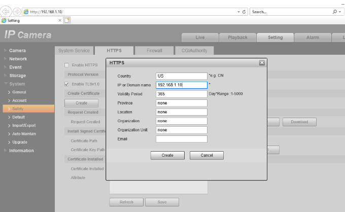Click the Protocol Version section header
This screenshot has height=212, width=345.
83,75
